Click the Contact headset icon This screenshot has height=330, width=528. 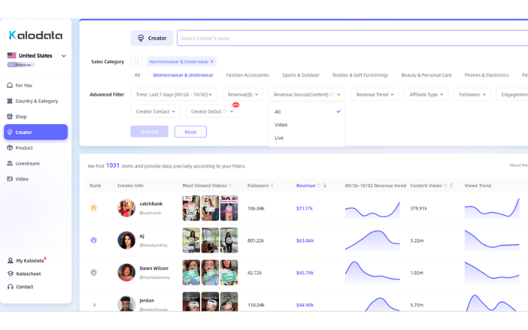pos(11,287)
